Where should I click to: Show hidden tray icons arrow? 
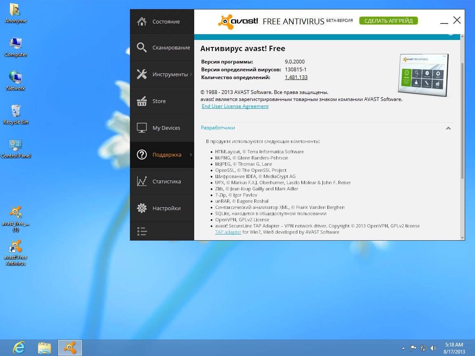click(x=403, y=349)
